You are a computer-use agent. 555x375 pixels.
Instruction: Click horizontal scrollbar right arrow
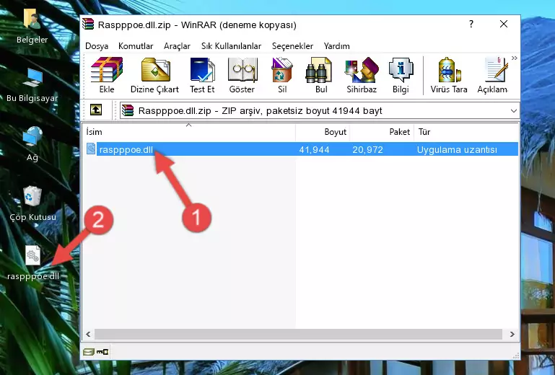[512, 334]
